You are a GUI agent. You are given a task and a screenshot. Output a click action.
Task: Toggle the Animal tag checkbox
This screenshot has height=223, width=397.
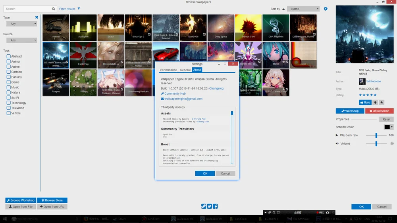click(9, 61)
